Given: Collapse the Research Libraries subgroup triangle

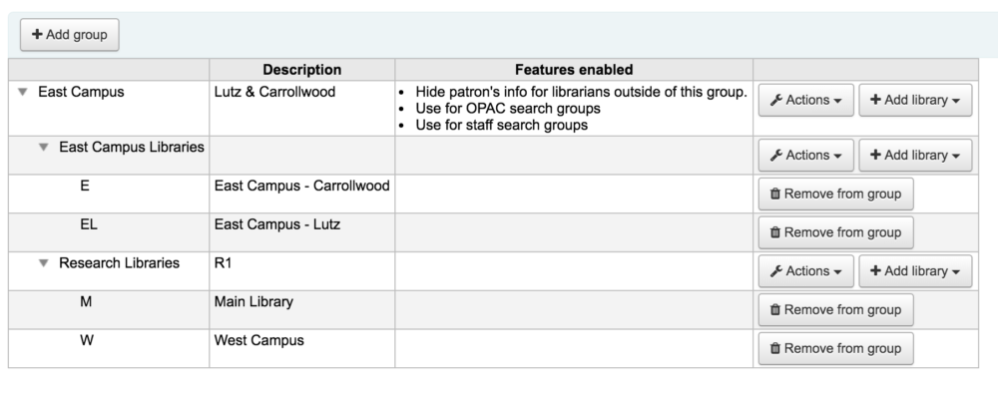Looking at the screenshot, I should 43,263.
